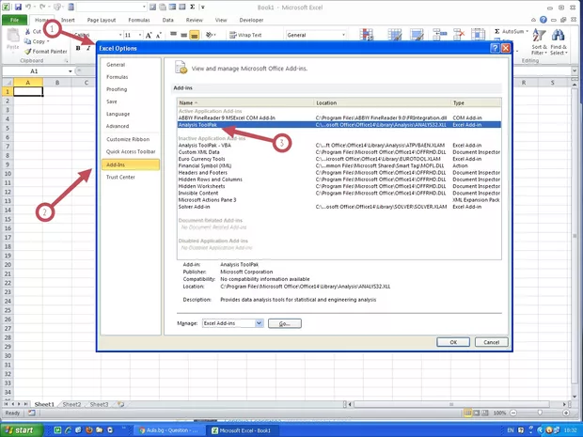Open the Manage Excel Add-ins dropdown

233,323
